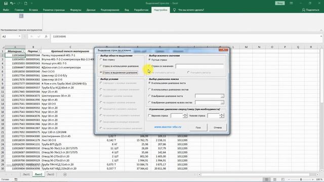Click the Отмена button in dialog
Viewport: 324px width, 182px height.
point(218,127)
